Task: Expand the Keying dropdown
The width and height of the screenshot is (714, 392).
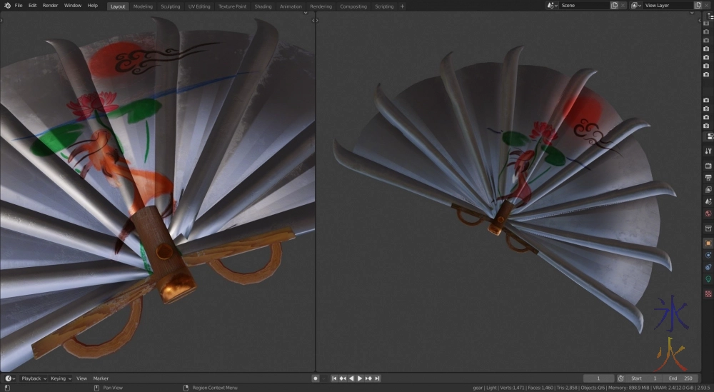Action: pos(61,378)
